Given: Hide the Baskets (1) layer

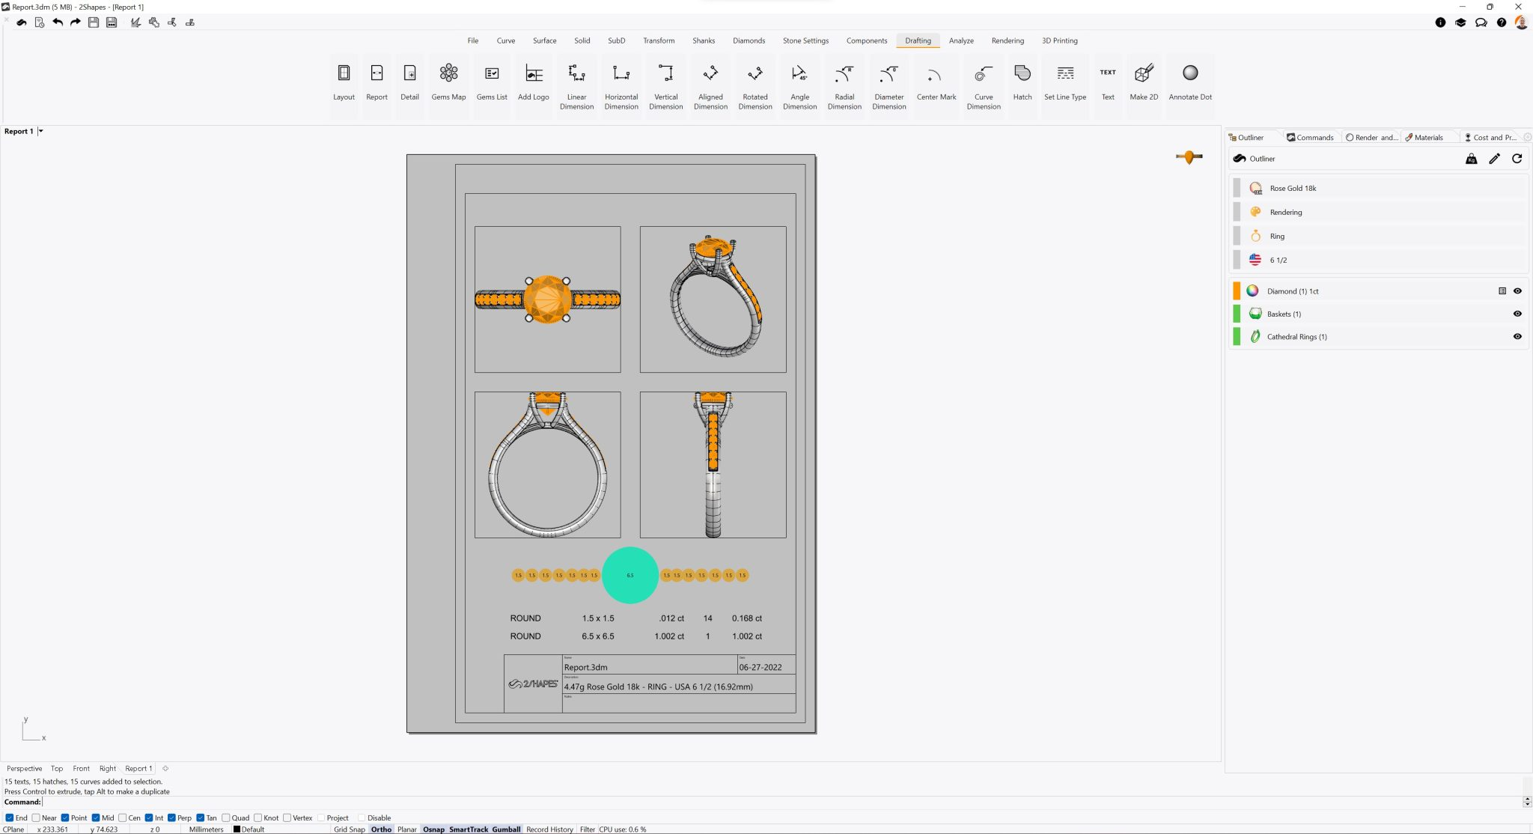Looking at the screenshot, I should coord(1517,314).
